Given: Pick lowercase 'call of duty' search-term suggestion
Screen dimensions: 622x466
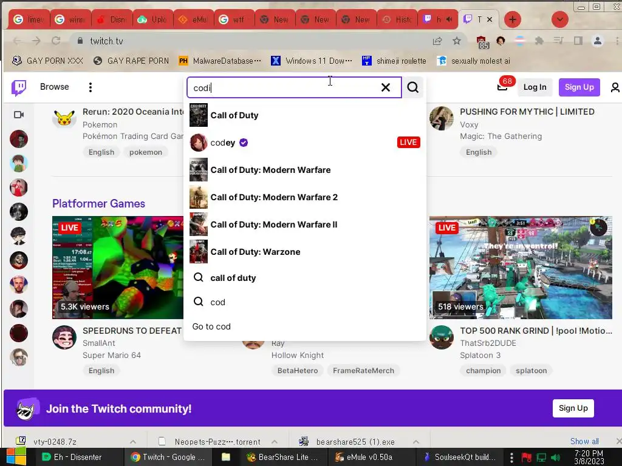Looking at the screenshot, I should (x=305, y=278).
